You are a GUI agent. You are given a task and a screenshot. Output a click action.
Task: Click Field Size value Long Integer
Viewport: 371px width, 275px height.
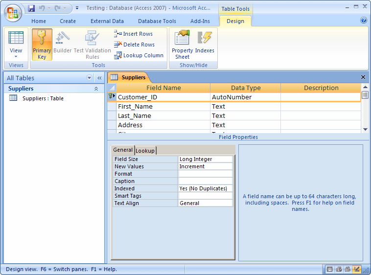205,159
